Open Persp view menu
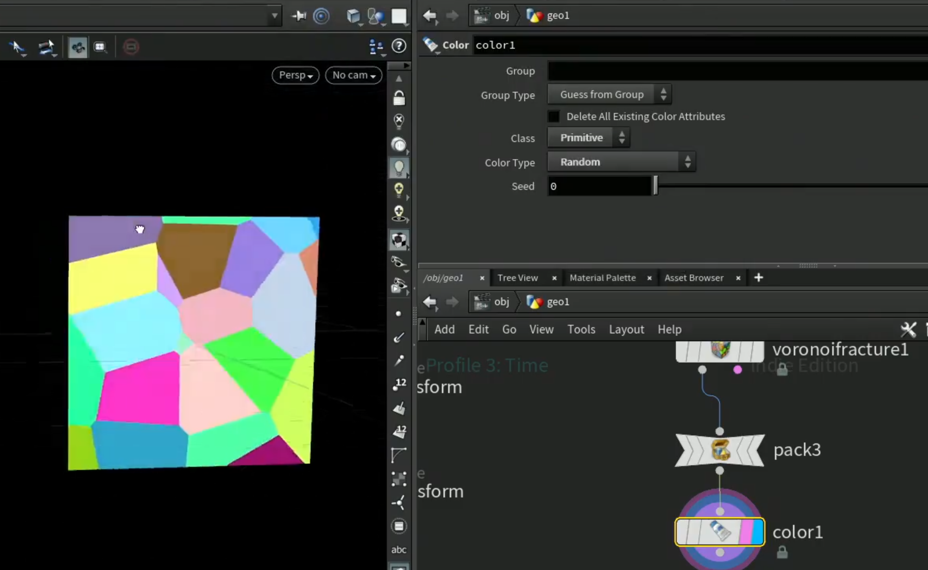Viewport: 928px width, 570px height. (x=295, y=75)
